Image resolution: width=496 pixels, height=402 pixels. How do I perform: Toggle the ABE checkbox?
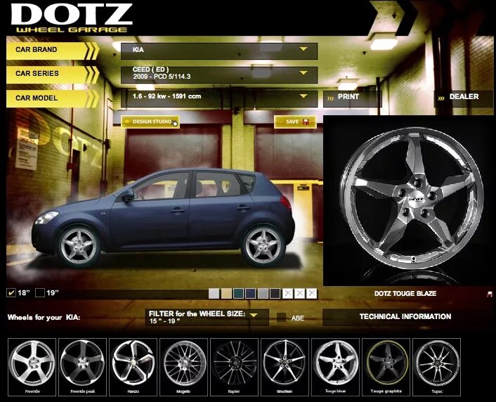tap(281, 318)
